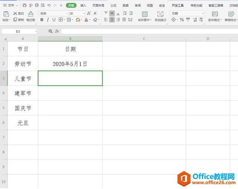Viewport: 238px width, 189px height.
Task: Switch to the 数据 Data tab
Action: click(x=126, y=6)
